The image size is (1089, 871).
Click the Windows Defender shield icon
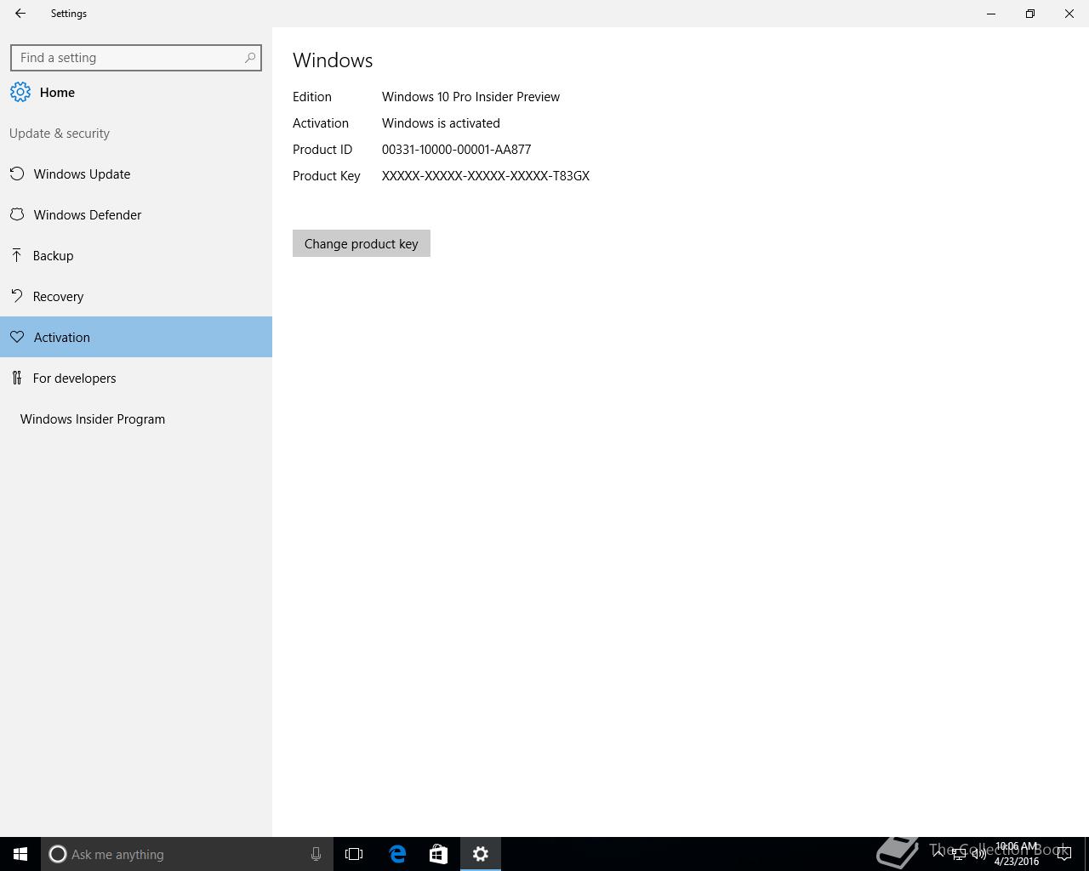point(17,214)
